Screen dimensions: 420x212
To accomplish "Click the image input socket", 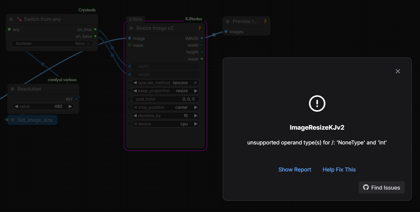I will click(x=129, y=38).
